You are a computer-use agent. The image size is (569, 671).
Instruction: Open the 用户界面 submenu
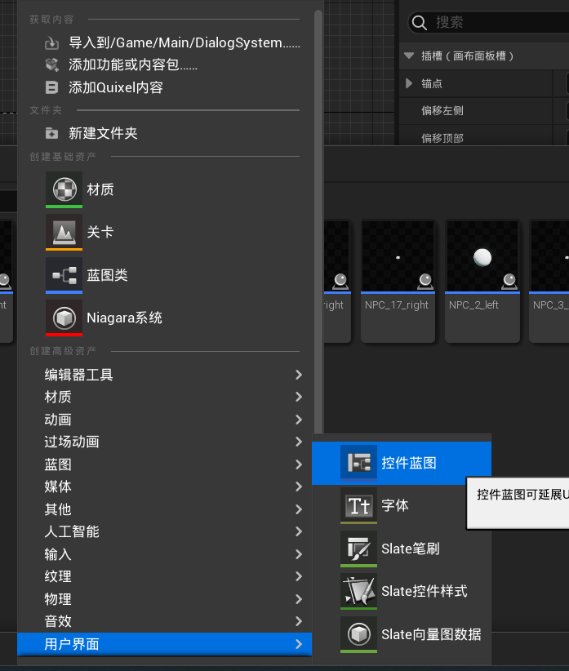(165, 644)
